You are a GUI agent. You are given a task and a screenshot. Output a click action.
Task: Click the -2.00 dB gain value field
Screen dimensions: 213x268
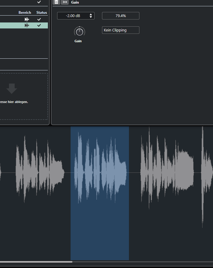tap(73, 16)
